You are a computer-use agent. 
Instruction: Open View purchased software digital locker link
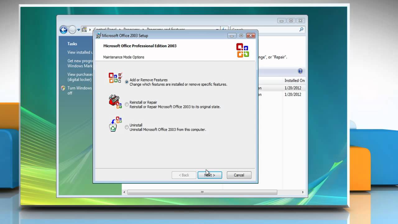[80, 77]
